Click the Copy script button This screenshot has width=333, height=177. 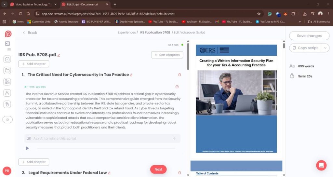[305, 48]
